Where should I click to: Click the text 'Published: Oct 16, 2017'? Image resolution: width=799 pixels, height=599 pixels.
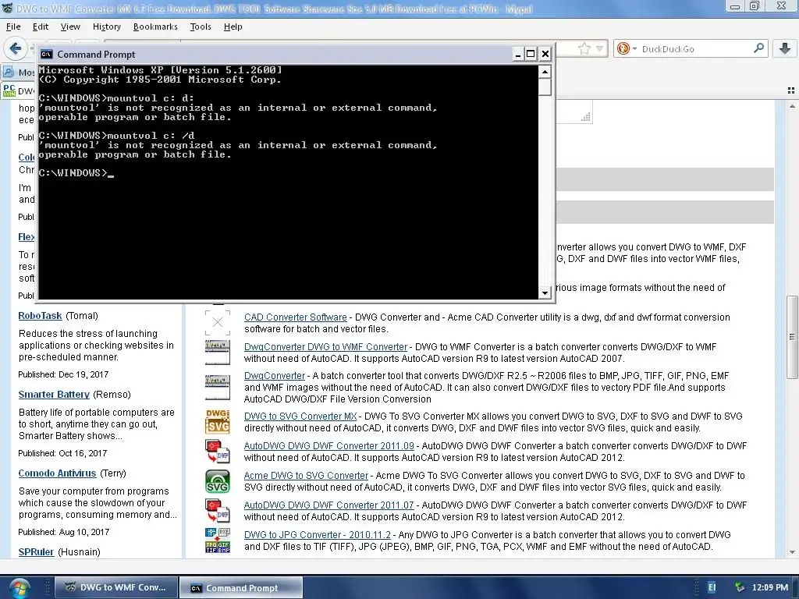pyautogui.click(x=62, y=453)
